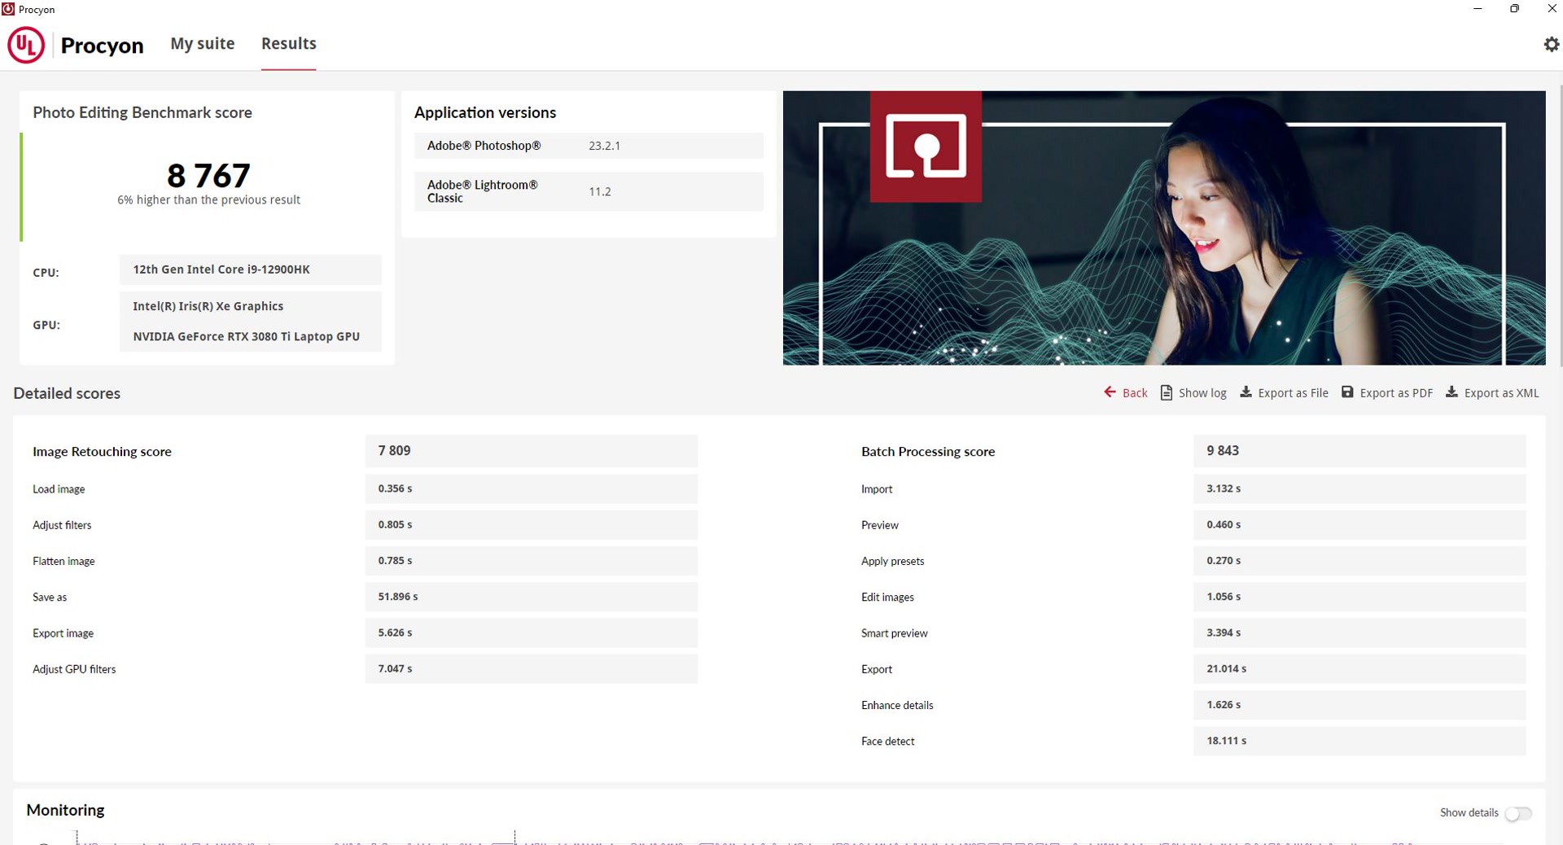The width and height of the screenshot is (1563, 845).
Task: Click the Procyon title bar app icon
Action: [8, 9]
